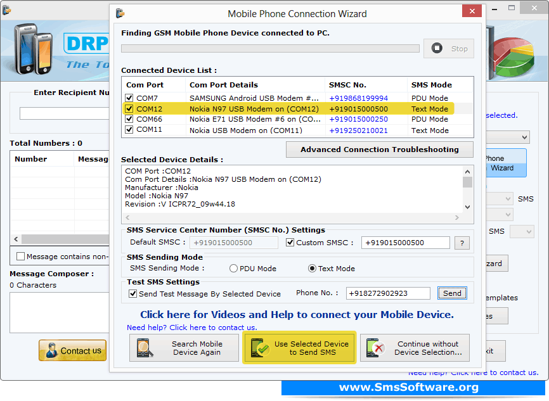
Task: Click the Stop icon circle in the wizard
Action: point(437,48)
